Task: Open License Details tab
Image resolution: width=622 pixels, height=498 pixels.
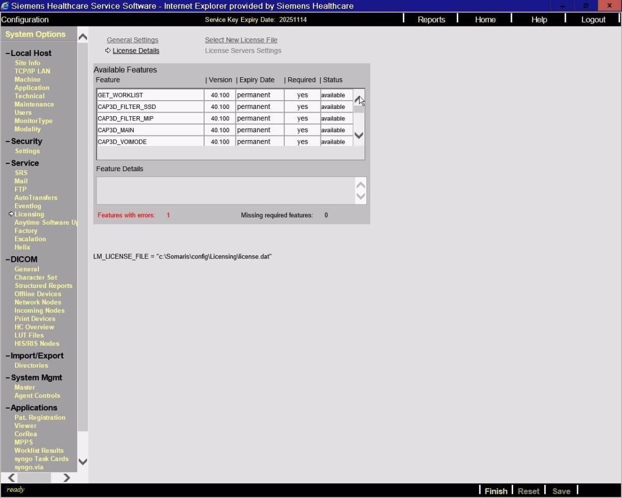Action: (x=136, y=51)
